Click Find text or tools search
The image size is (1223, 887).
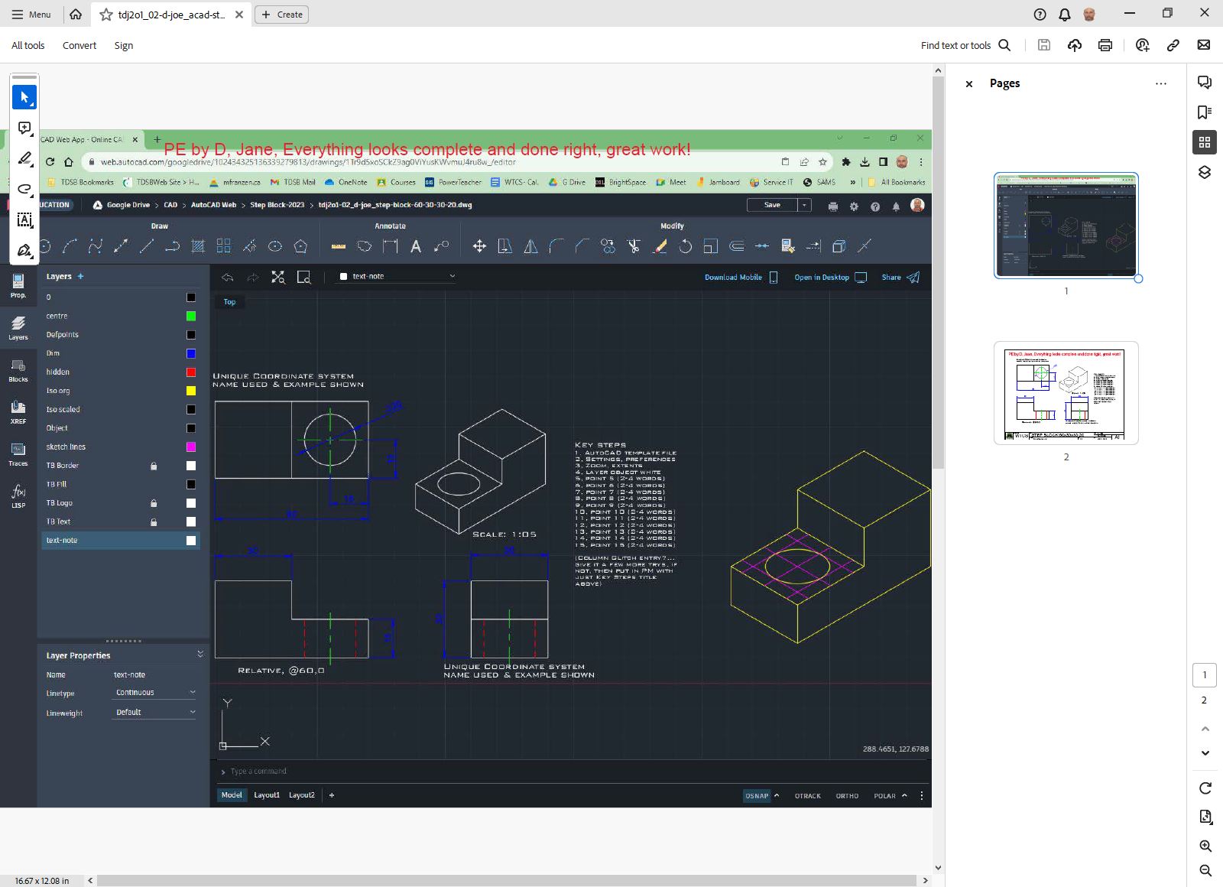point(965,45)
